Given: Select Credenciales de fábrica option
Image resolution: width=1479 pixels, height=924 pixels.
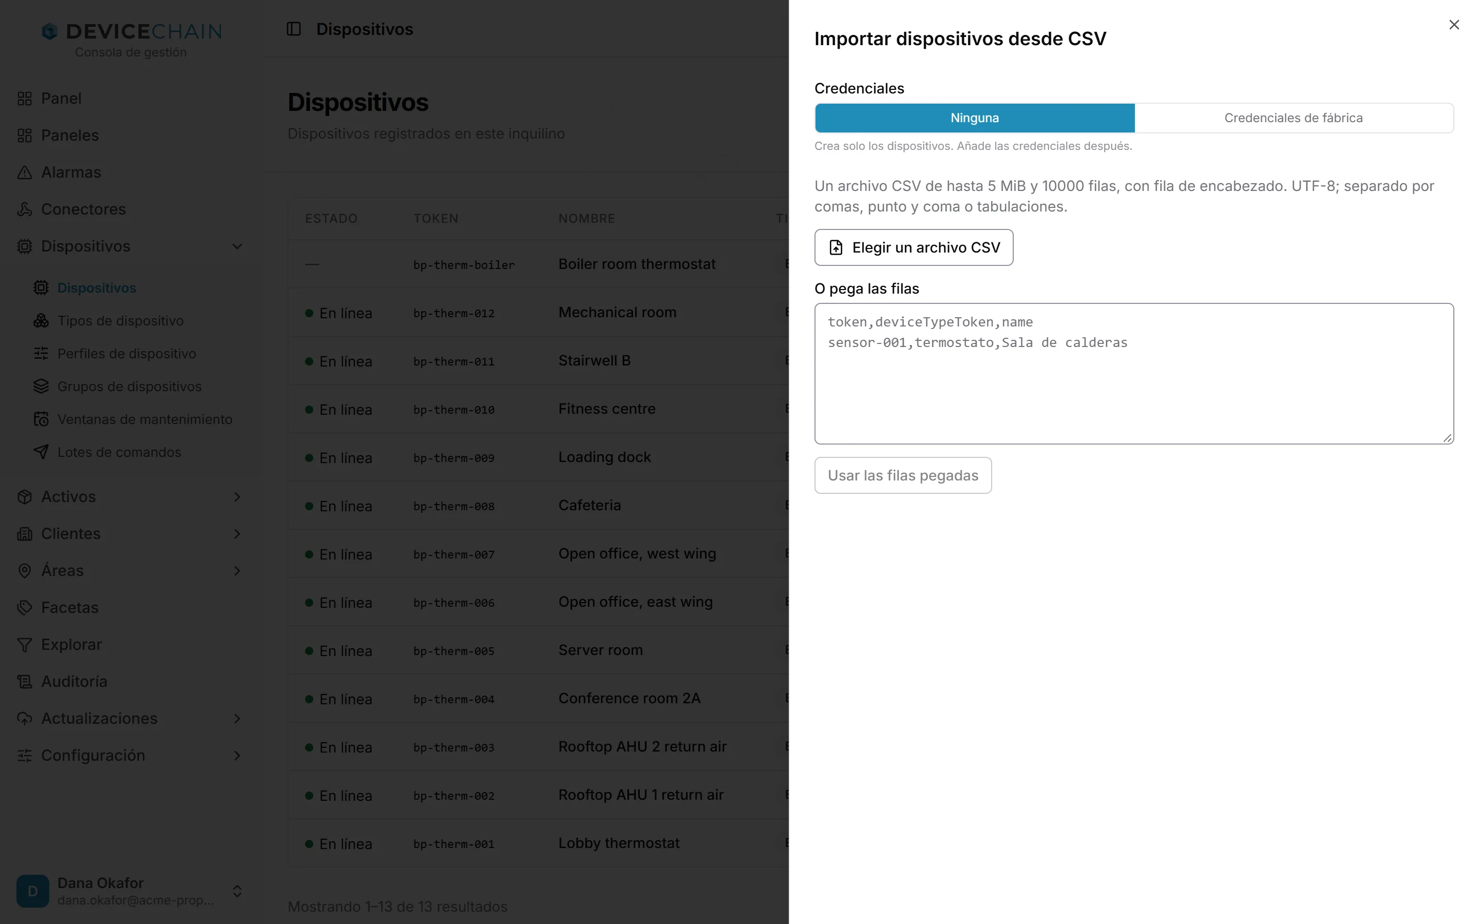Looking at the screenshot, I should pyautogui.click(x=1293, y=118).
